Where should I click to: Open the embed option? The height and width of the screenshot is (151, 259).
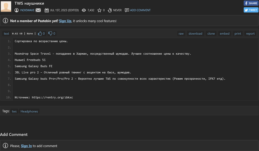point(224,34)
